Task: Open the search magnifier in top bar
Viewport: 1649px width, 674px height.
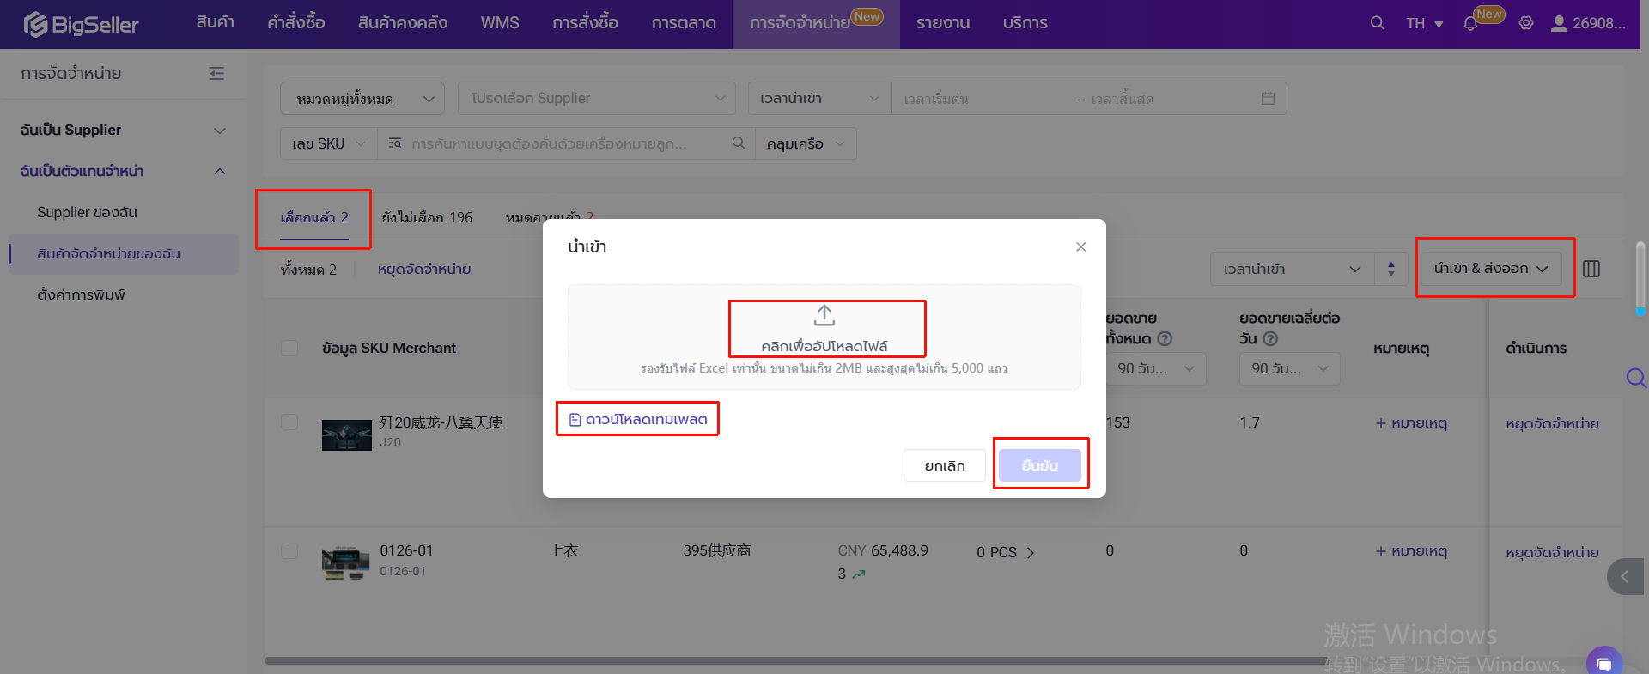Action: pyautogui.click(x=1377, y=23)
